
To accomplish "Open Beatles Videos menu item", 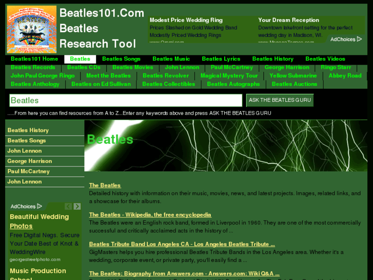I will 325,59.
